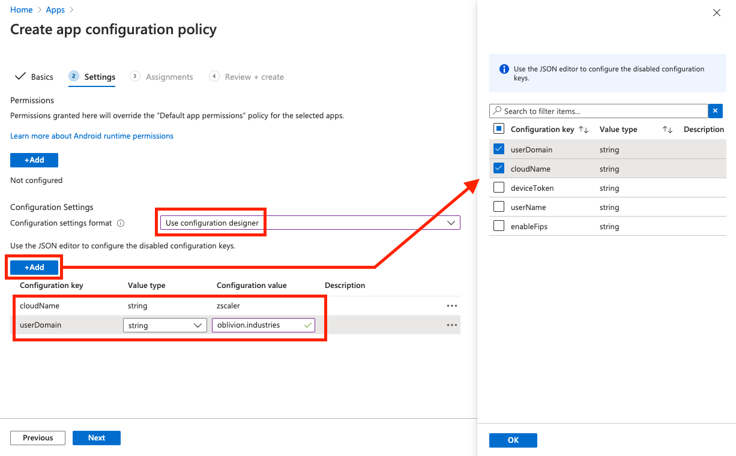The image size is (736, 456).
Task: Uncheck the userDomain checkbox
Action: click(499, 149)
